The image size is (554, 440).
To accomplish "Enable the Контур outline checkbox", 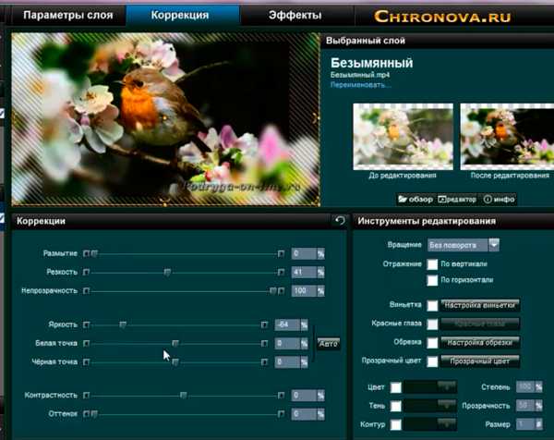I will coord(396,424).
